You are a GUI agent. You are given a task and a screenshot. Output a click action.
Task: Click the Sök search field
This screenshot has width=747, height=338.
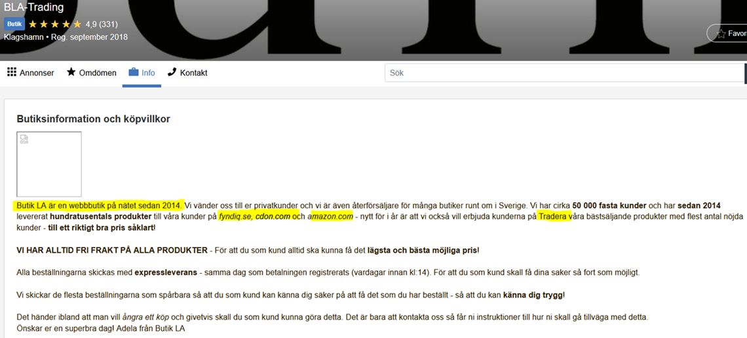point(565,73)
